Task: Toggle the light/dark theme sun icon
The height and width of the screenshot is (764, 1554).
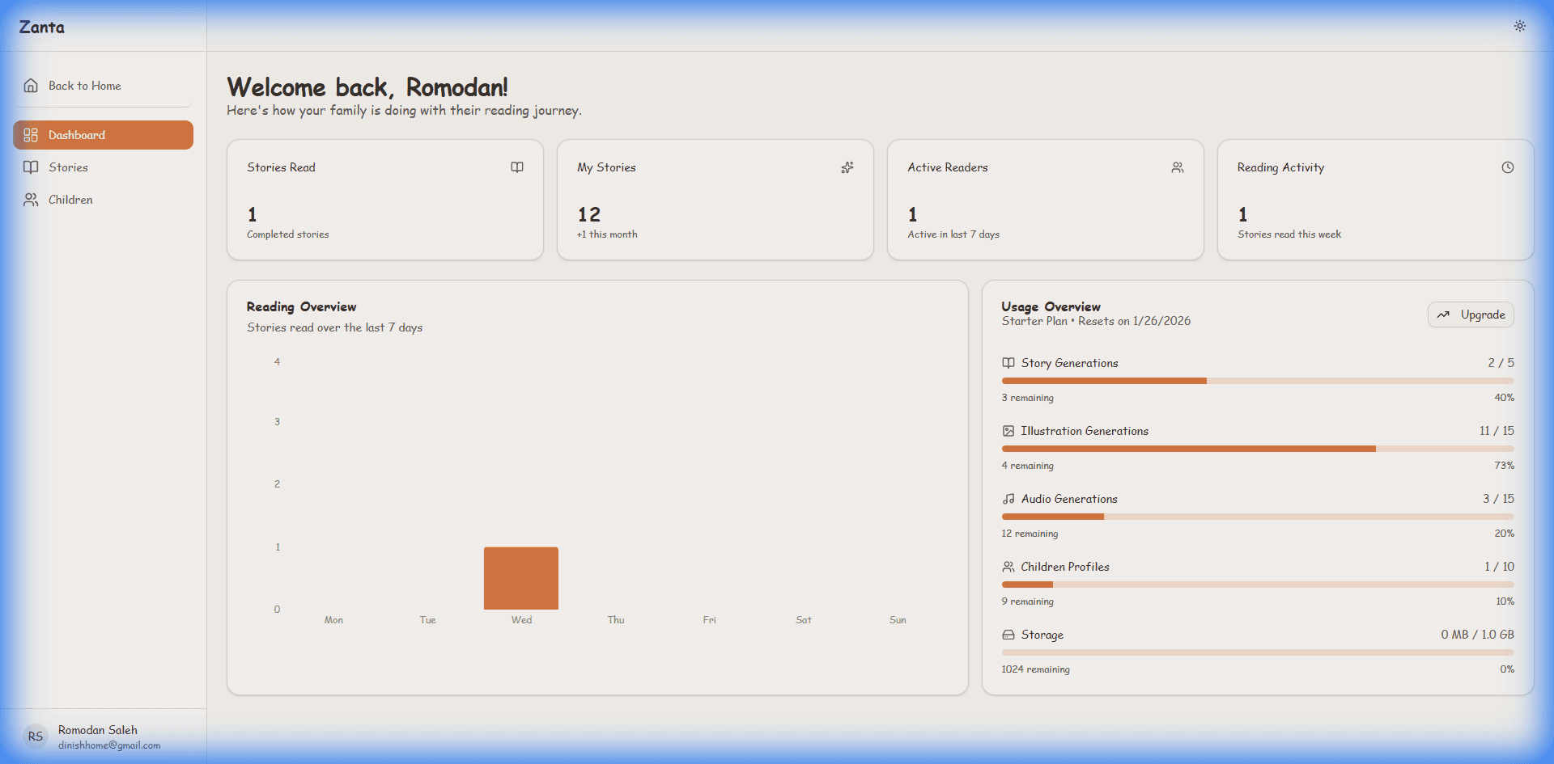Action: [1519, 26]
